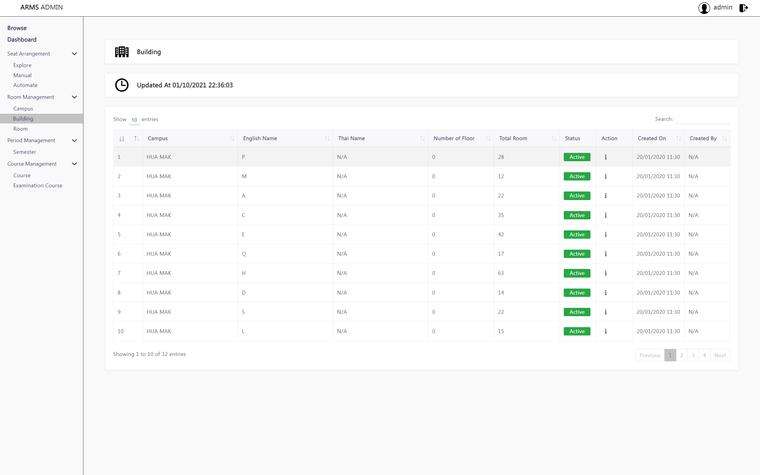This screenshot has width=760, height=475.
Task: Open info action for building P
Action: 606,157
